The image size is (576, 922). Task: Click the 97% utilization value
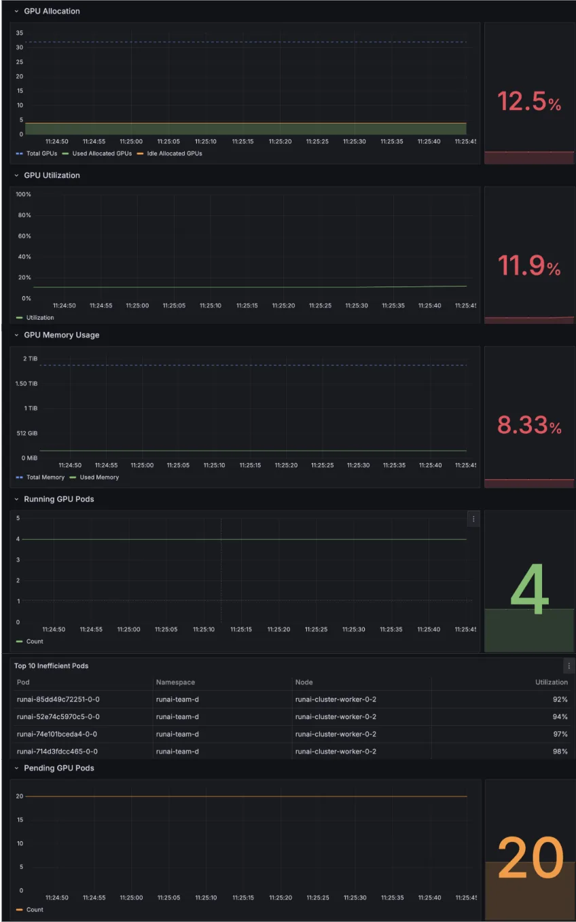[x=560, y=734]
